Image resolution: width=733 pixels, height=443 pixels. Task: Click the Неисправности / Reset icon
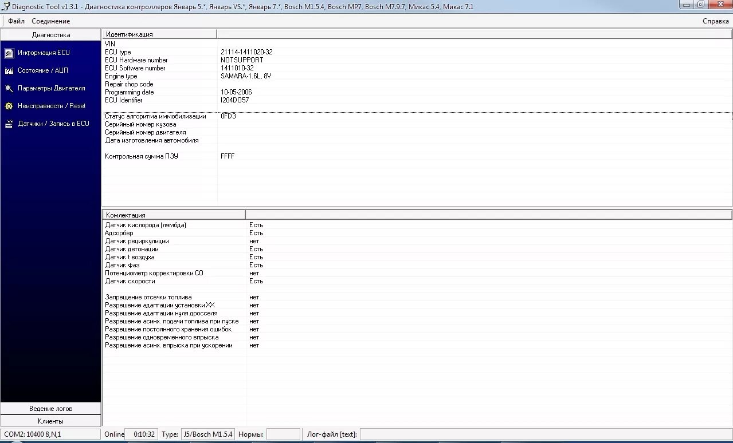point(9,106)
